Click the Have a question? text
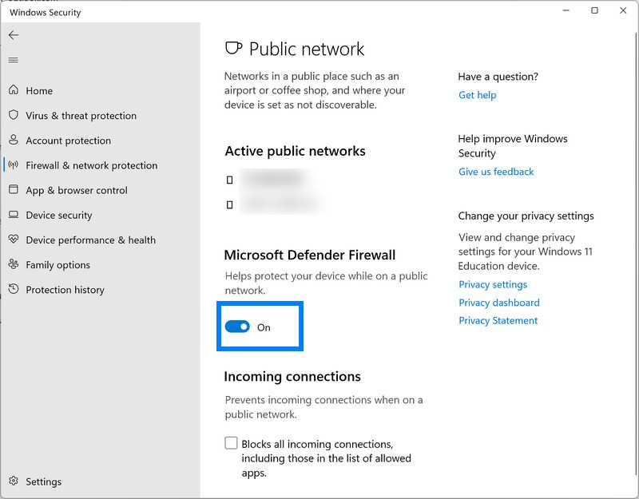The width and height of the screenshot is (639, 499). [498, 77]
